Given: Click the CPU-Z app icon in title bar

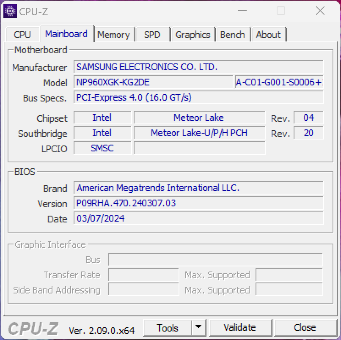Looking at the screenshot, I should (10, 11).
